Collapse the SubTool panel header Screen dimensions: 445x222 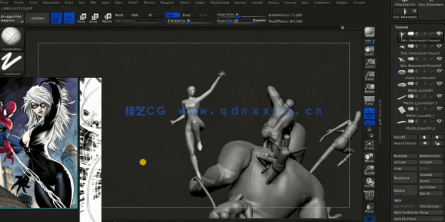click(402, 27)
